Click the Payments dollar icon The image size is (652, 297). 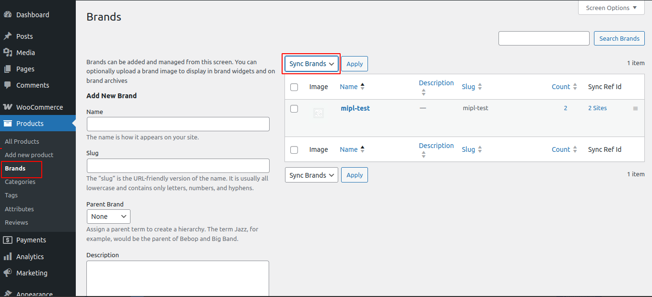click(x=8, y=240)
